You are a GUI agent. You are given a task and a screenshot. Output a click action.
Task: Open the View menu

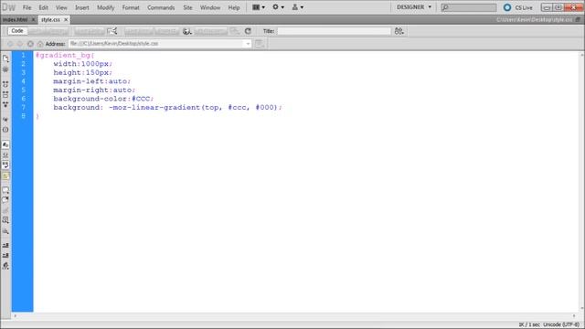pos(61,7)
